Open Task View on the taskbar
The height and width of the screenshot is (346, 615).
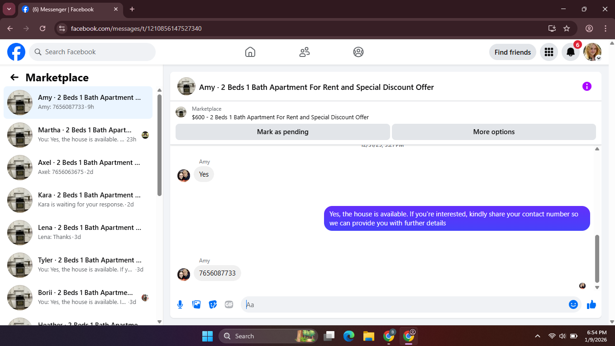click(x=329, y=336)
